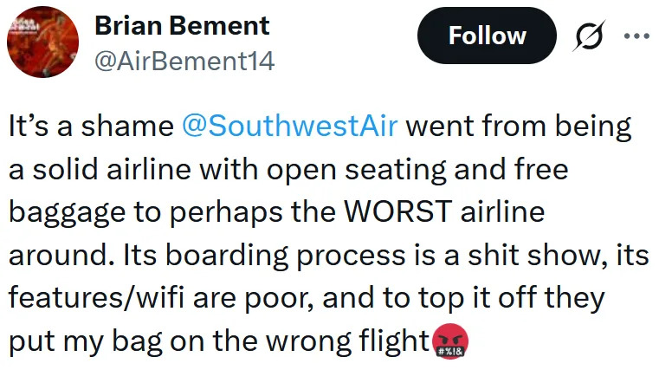Viewport: 659px width, 370px height.
Task: Click the tweet's opening words "It's a shame"
Action: 91,125
